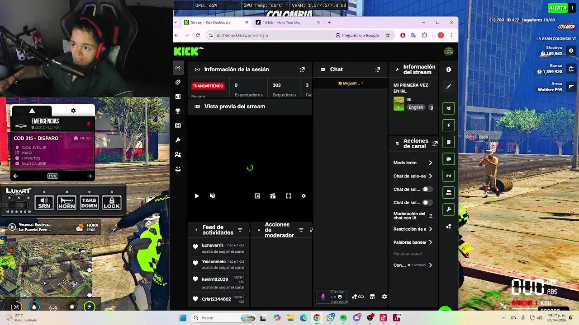Bookmark this page with the star
Viewport: 579px width, 325px height.
tap(388, 35)
